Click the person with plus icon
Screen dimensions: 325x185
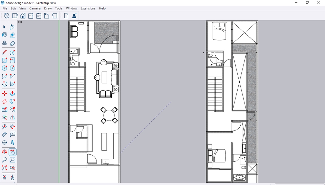click(74, 16)
